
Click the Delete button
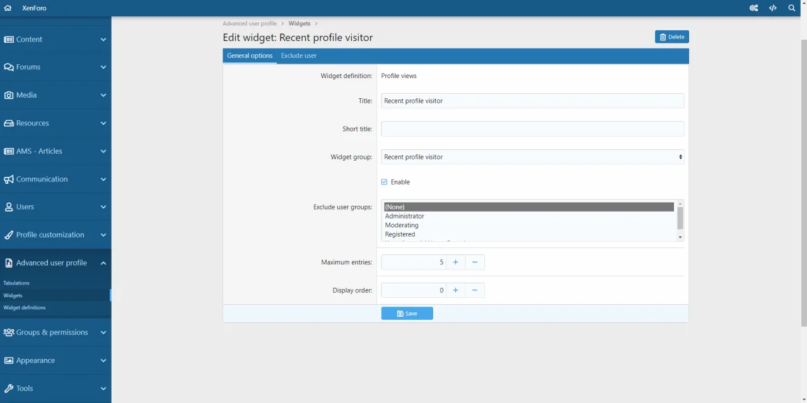(671, 37)
